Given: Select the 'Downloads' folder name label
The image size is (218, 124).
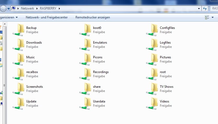Looking at the screenshot, I should [34, 43].
